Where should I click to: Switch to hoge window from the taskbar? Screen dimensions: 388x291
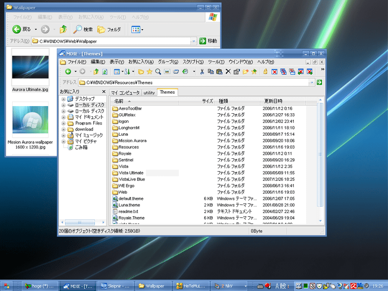coord(39,286)
